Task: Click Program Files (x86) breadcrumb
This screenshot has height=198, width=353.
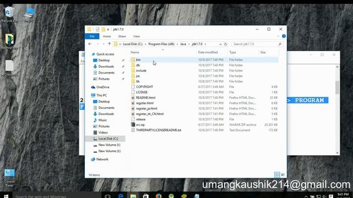Action: (161, 44)
